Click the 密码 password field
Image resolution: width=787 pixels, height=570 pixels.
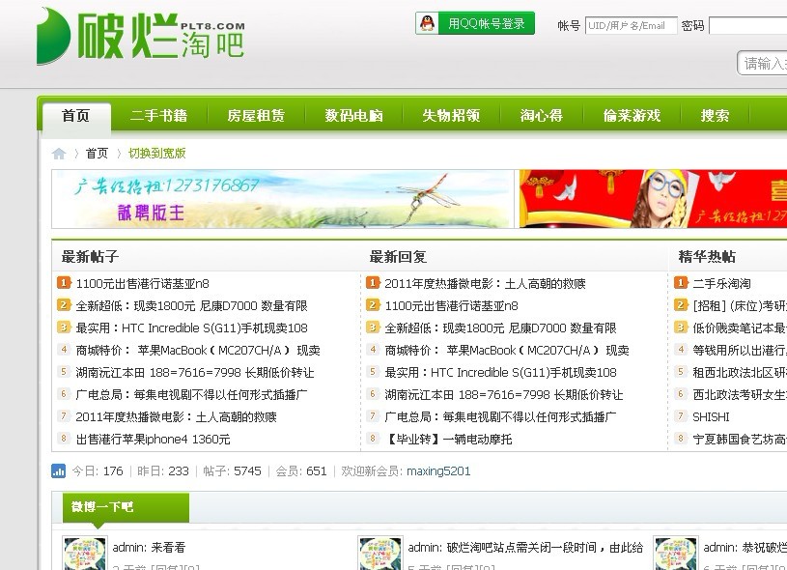[x=748, y=26]
